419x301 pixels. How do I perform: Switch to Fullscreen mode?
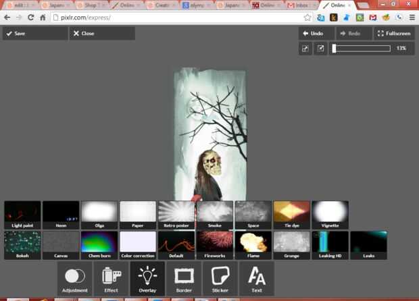click(x=395, y=33)
